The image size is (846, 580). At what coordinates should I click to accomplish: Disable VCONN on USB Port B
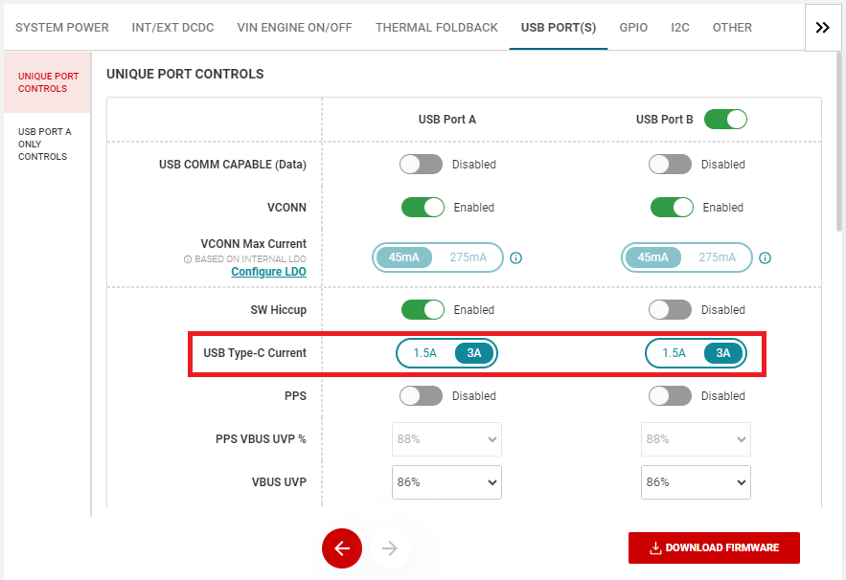(671, 208)
